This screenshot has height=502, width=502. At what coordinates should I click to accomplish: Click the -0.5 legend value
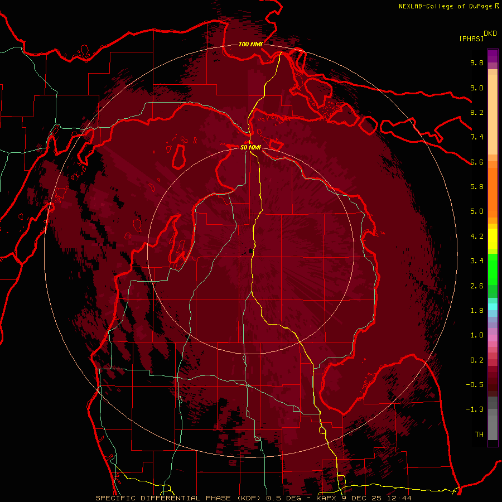pyautogui.click(x=475, y=385)
